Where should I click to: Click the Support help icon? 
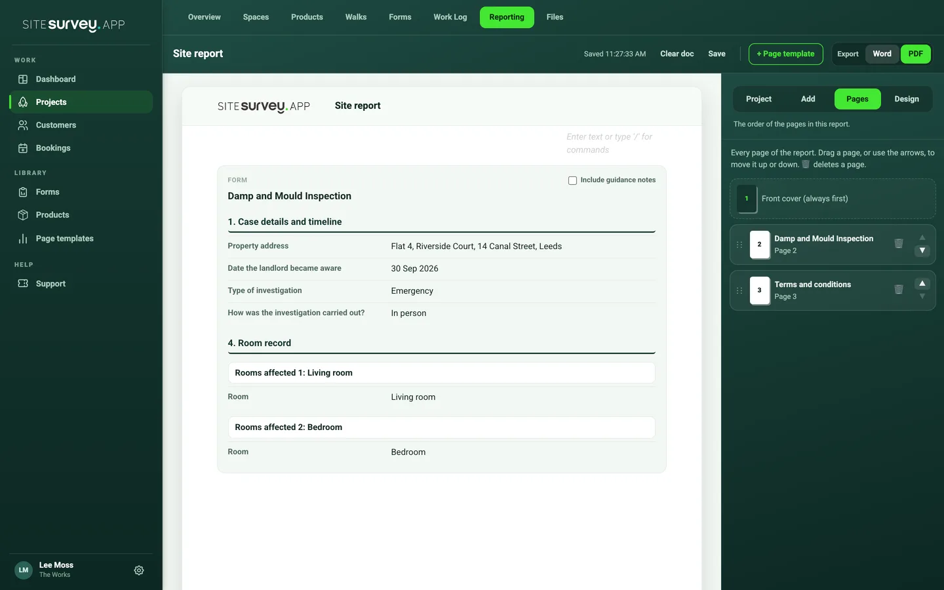[23, 284]
